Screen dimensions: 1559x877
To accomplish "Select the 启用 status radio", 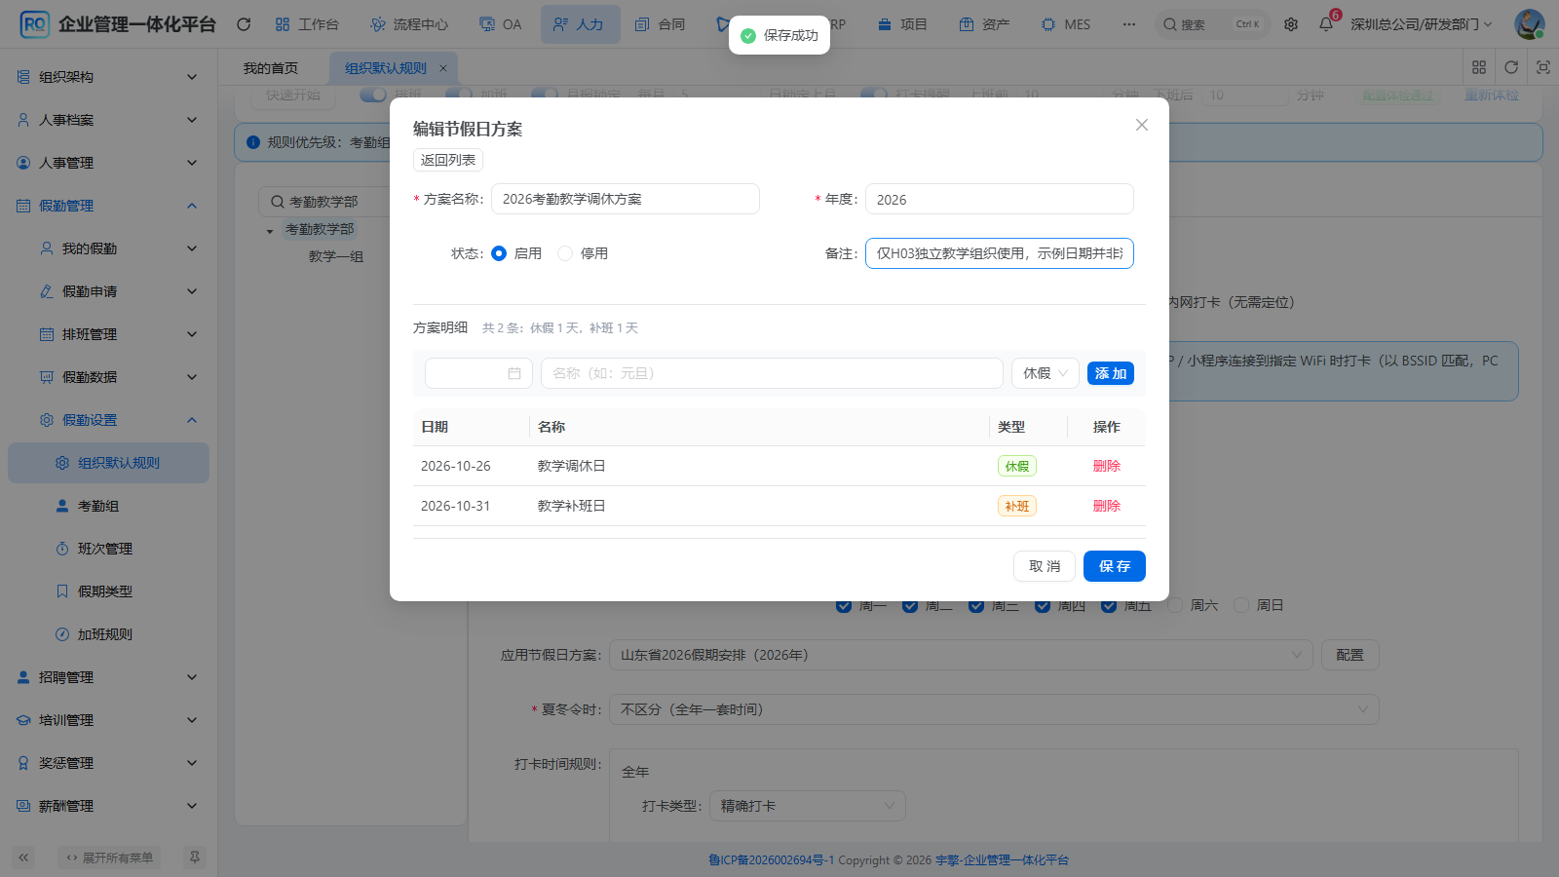I will coord(499,253).
